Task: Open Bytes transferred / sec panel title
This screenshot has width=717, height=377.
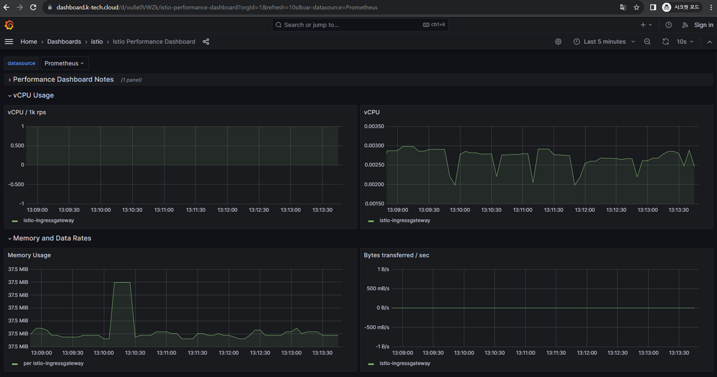Action: click(x=397, y=255)
